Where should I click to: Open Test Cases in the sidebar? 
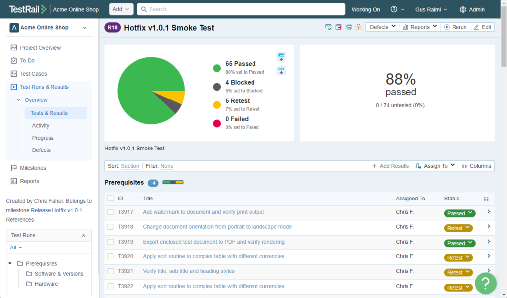point(33,74)
